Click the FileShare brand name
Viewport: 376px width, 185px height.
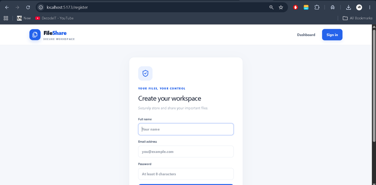click(x=55, y=33)
